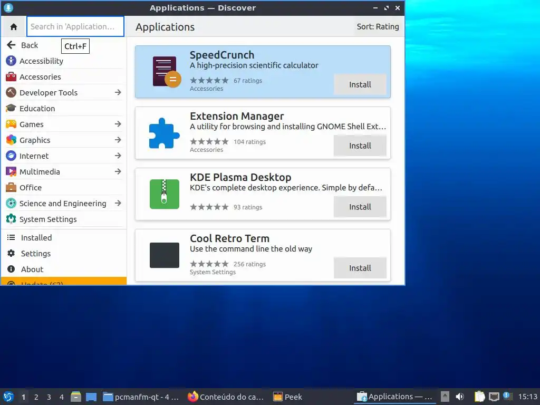This screenshot has width=540, height=405.
Task: Expand Science and Engineering subcategories arrow
Action: click(x=118, y=203)
